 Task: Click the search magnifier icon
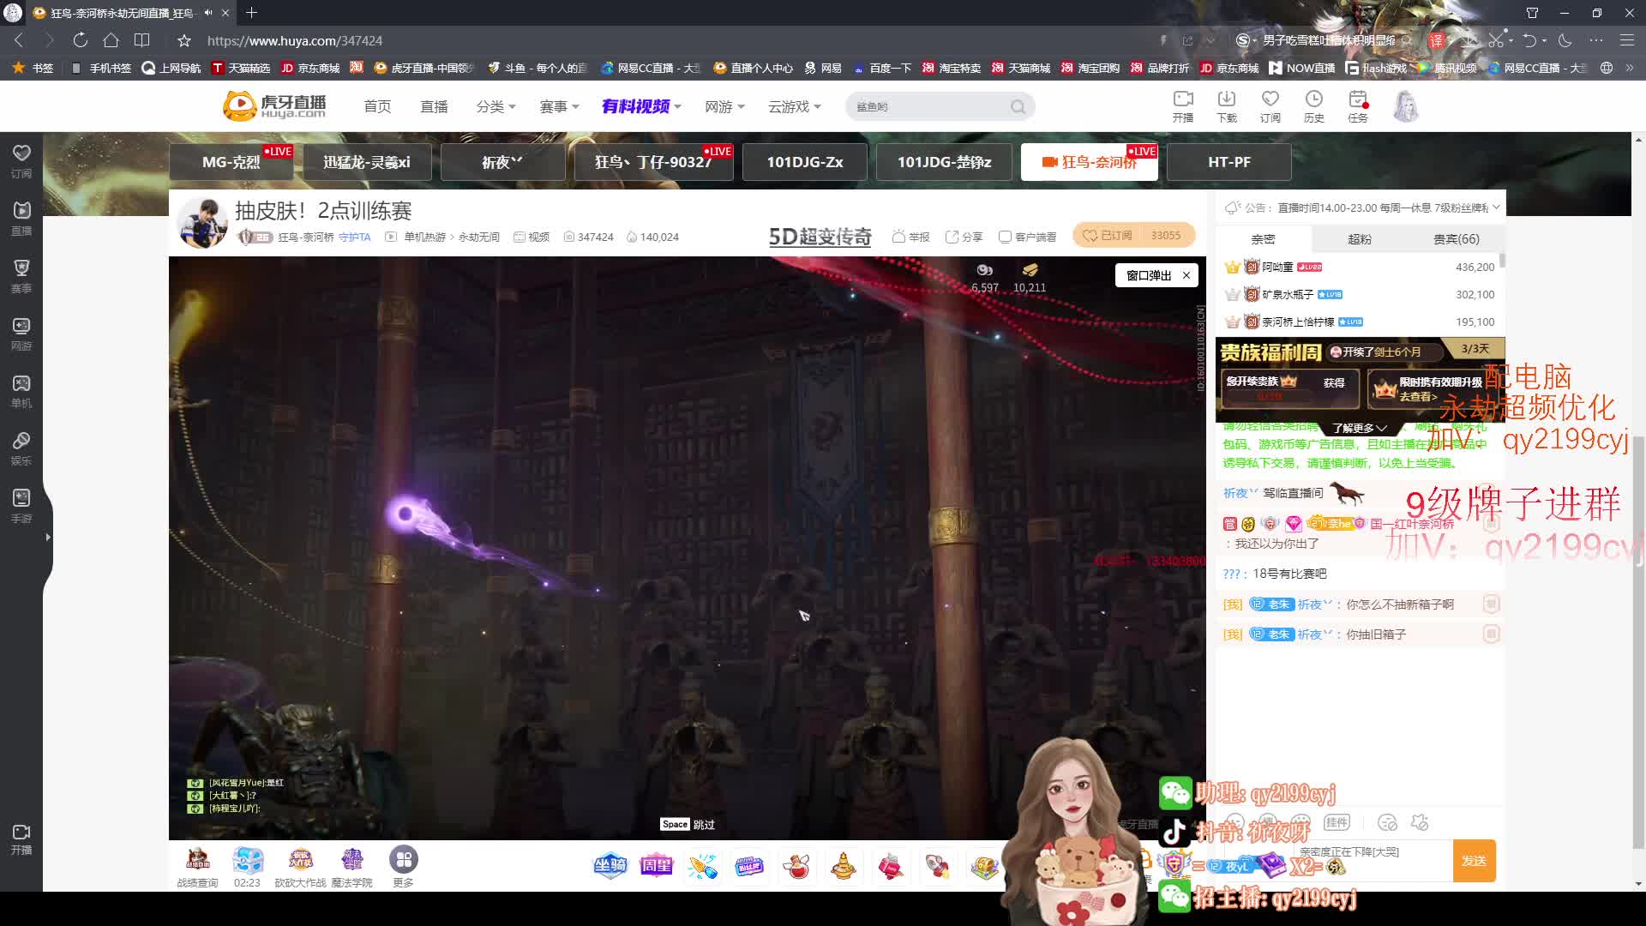pos(1018,106)
